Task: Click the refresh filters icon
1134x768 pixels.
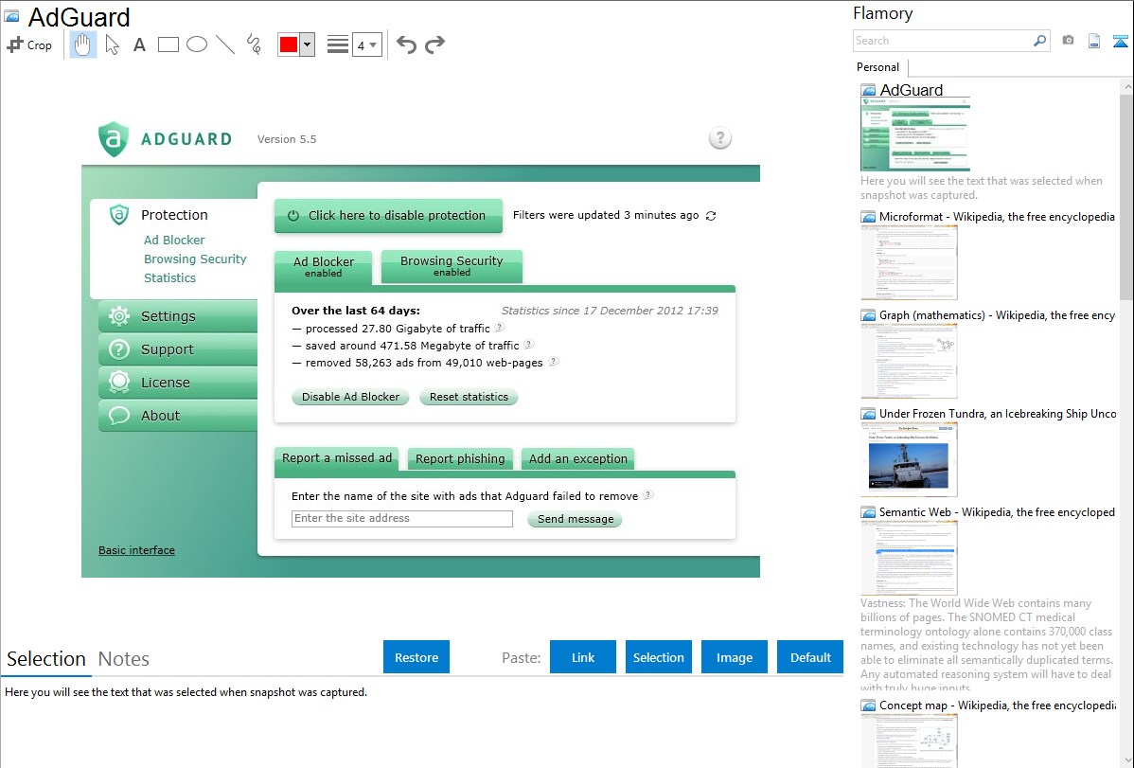Action: tap(711, 216)
